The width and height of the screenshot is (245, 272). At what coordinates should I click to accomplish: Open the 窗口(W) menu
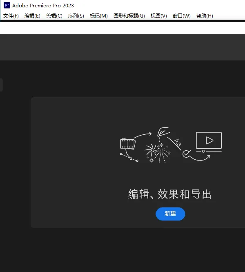(182, 16)
